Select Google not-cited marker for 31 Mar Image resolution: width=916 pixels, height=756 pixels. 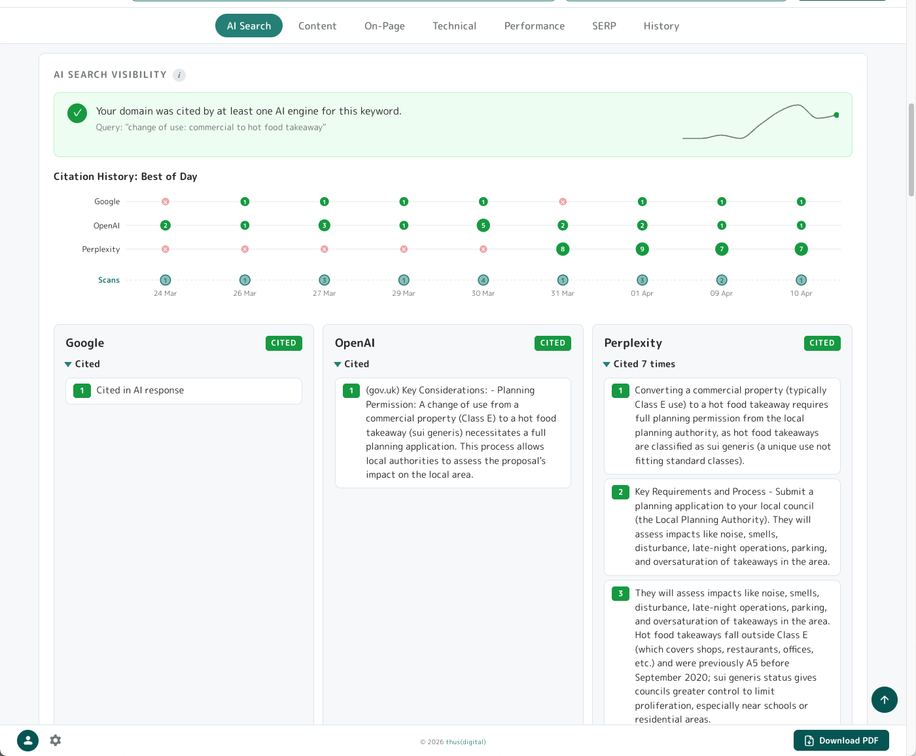pos(563,202)
